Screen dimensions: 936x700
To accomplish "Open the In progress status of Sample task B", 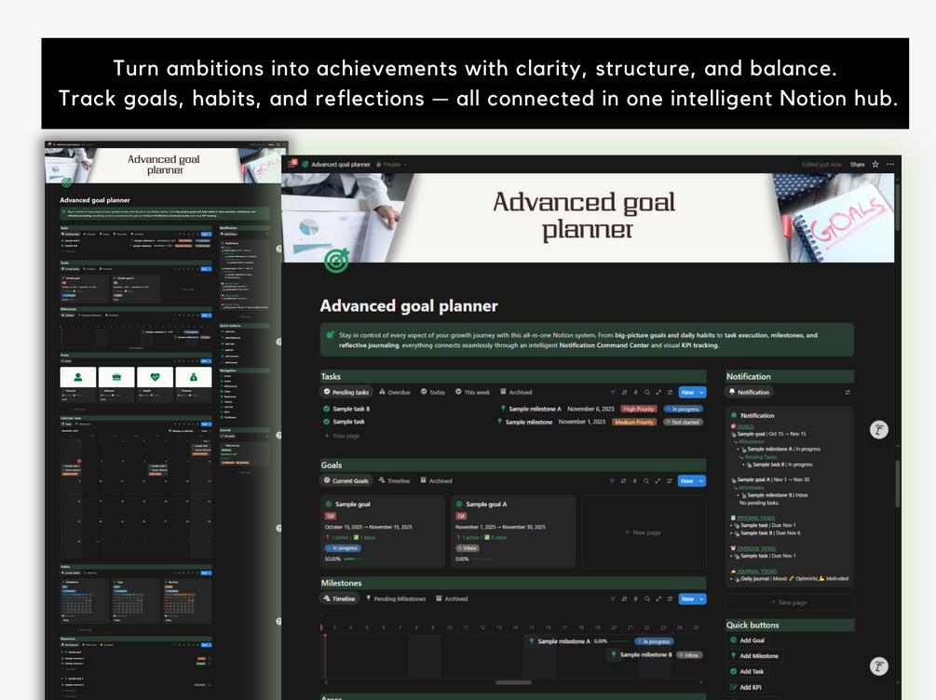I will coord(684,409).
